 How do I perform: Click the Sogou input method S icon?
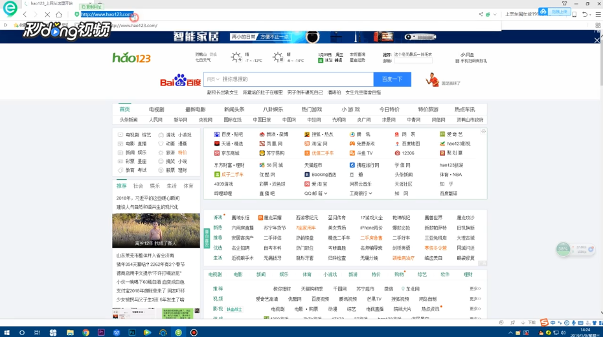544,322
